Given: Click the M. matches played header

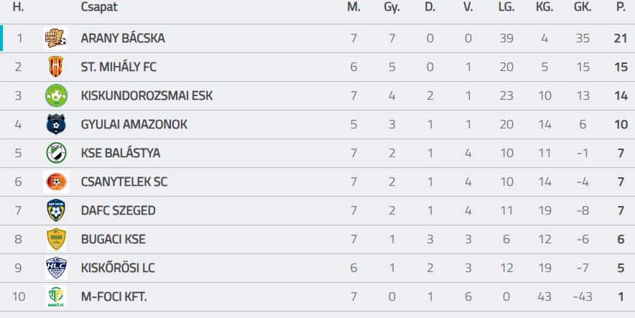Looking at the screenshot, I should click(353, 7).
